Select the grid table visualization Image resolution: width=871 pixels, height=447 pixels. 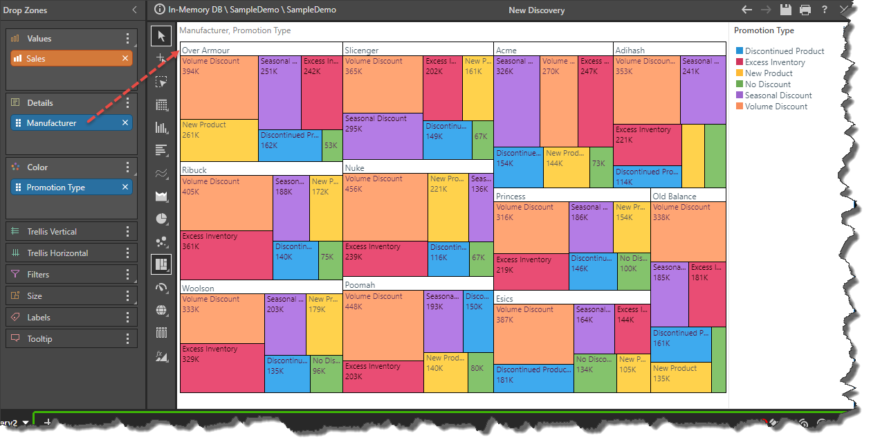pyautogui.click(x=161, y=105)
